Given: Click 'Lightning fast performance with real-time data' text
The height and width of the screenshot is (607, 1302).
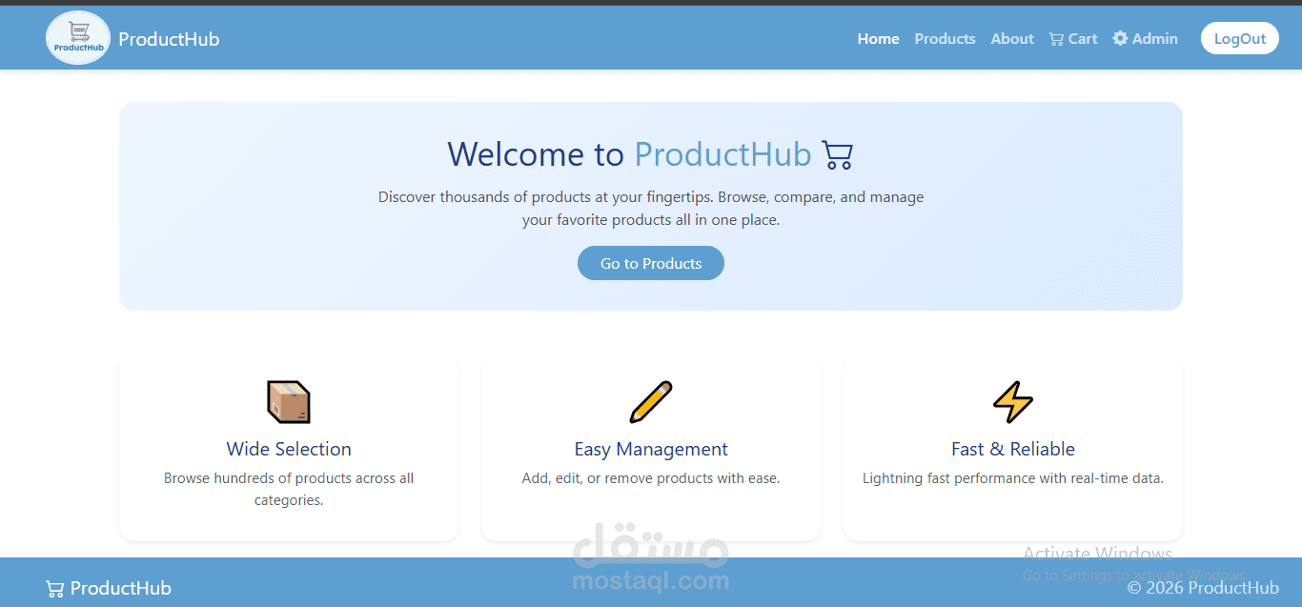Looking at the screenshot, I should click(x=1013, y=478).
